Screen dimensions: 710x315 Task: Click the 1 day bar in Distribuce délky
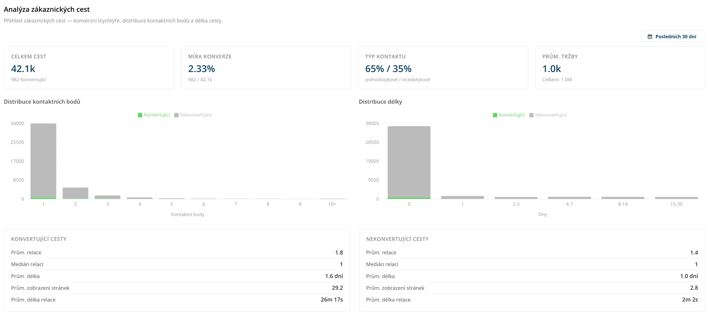[462, 197]
